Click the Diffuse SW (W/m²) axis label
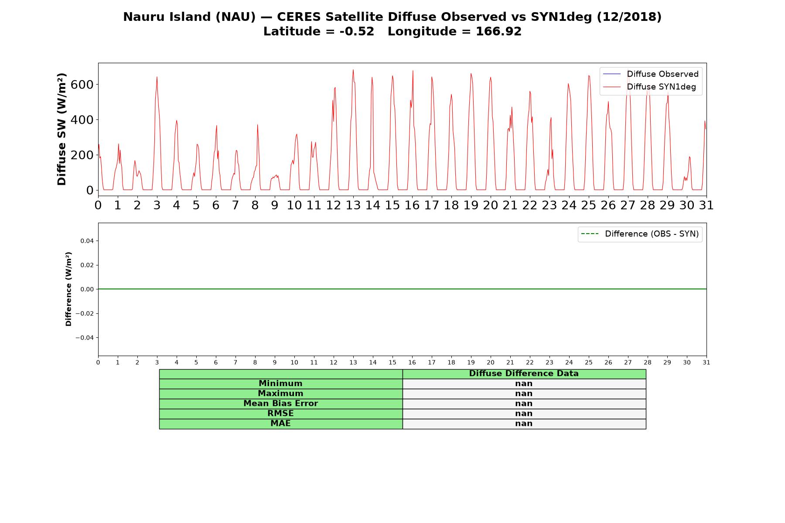 pyautogui.click(x=62, y=129)
